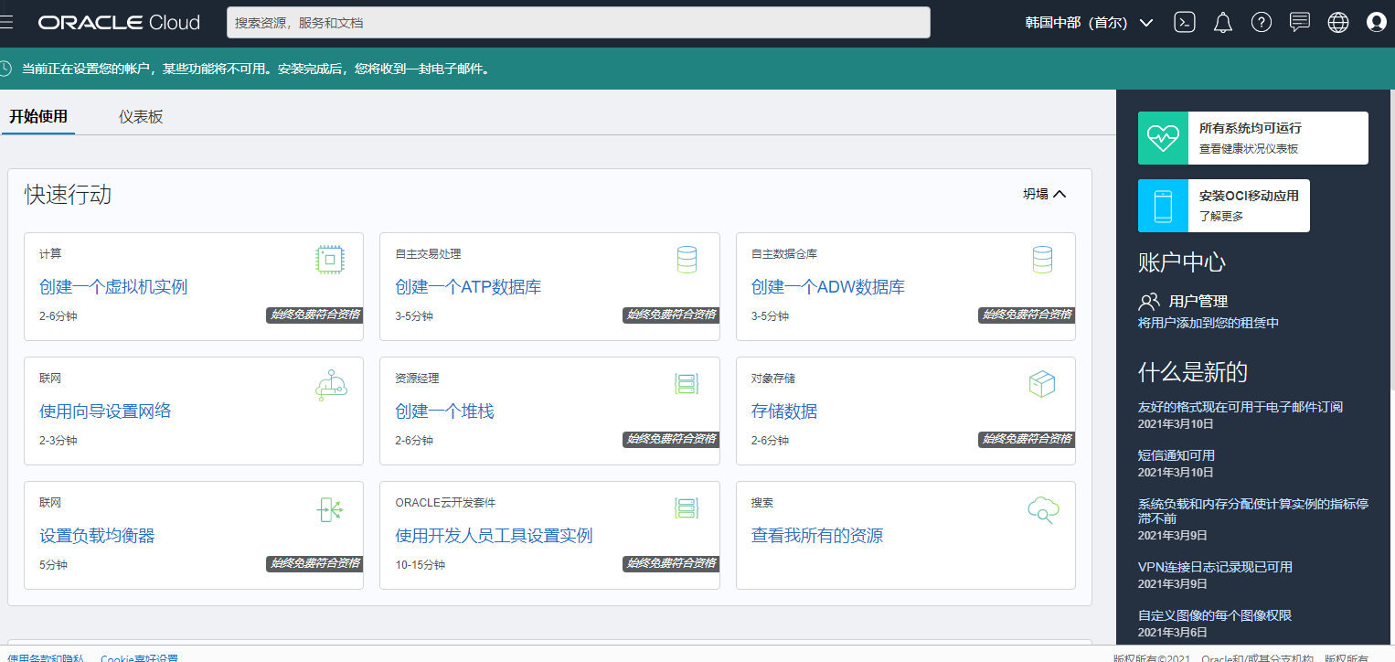Click the 什么是新的 heading
Viewport: 1395px width, 662px height.
1193,372
